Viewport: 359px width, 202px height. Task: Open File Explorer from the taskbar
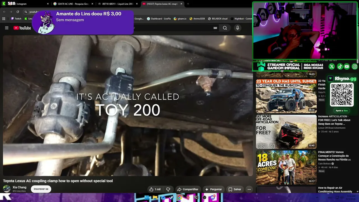(x=155, y=198)
